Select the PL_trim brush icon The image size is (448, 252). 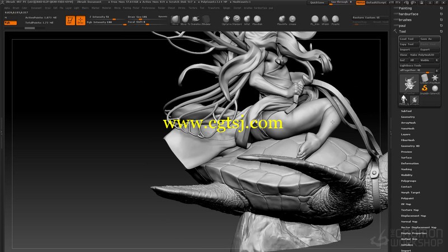[315, 19]
